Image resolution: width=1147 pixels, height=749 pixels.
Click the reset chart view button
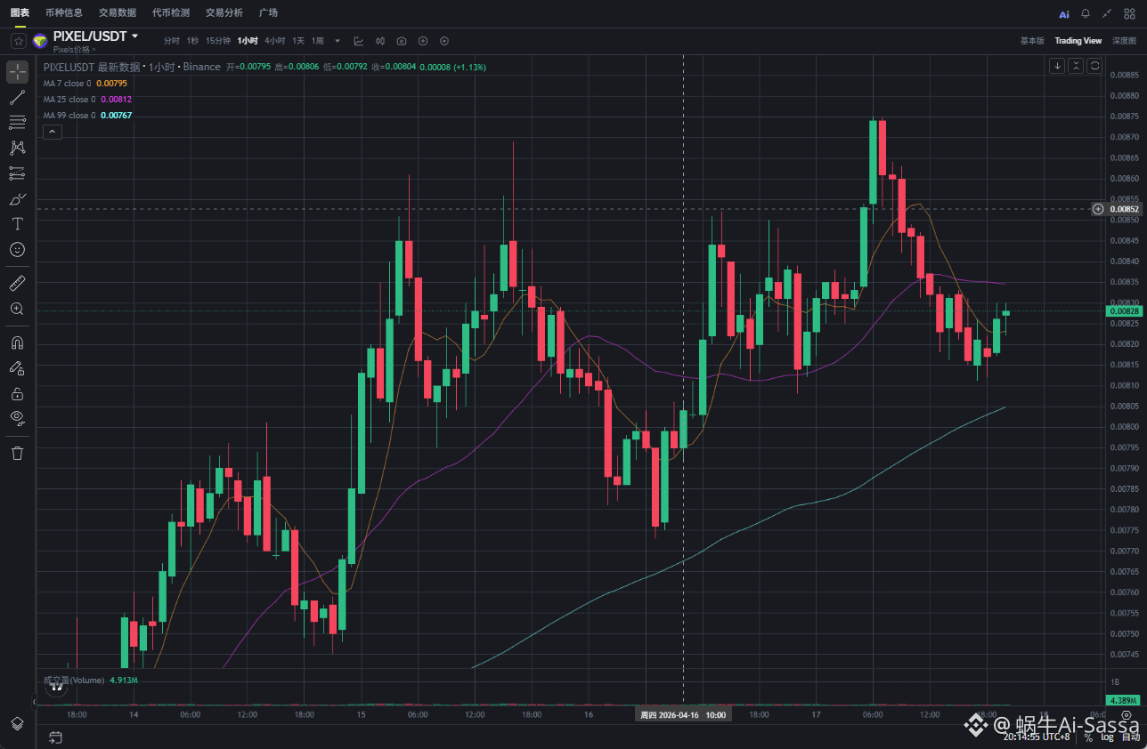click(x=1094, y=66)
